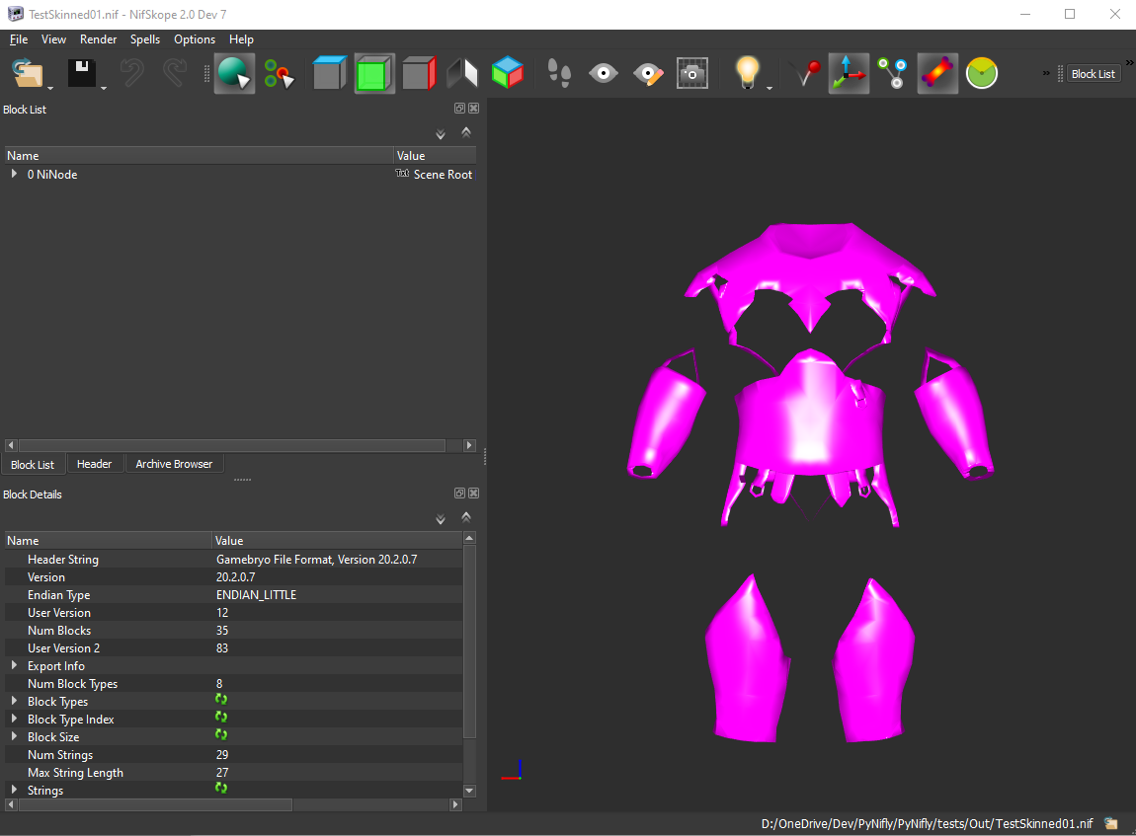This screenshot has height=836, width=1136.
Task: Toggle the textures/shading gradient icon
Action: click(937, 73)
